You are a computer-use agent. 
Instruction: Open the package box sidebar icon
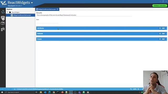click(3, 23)
